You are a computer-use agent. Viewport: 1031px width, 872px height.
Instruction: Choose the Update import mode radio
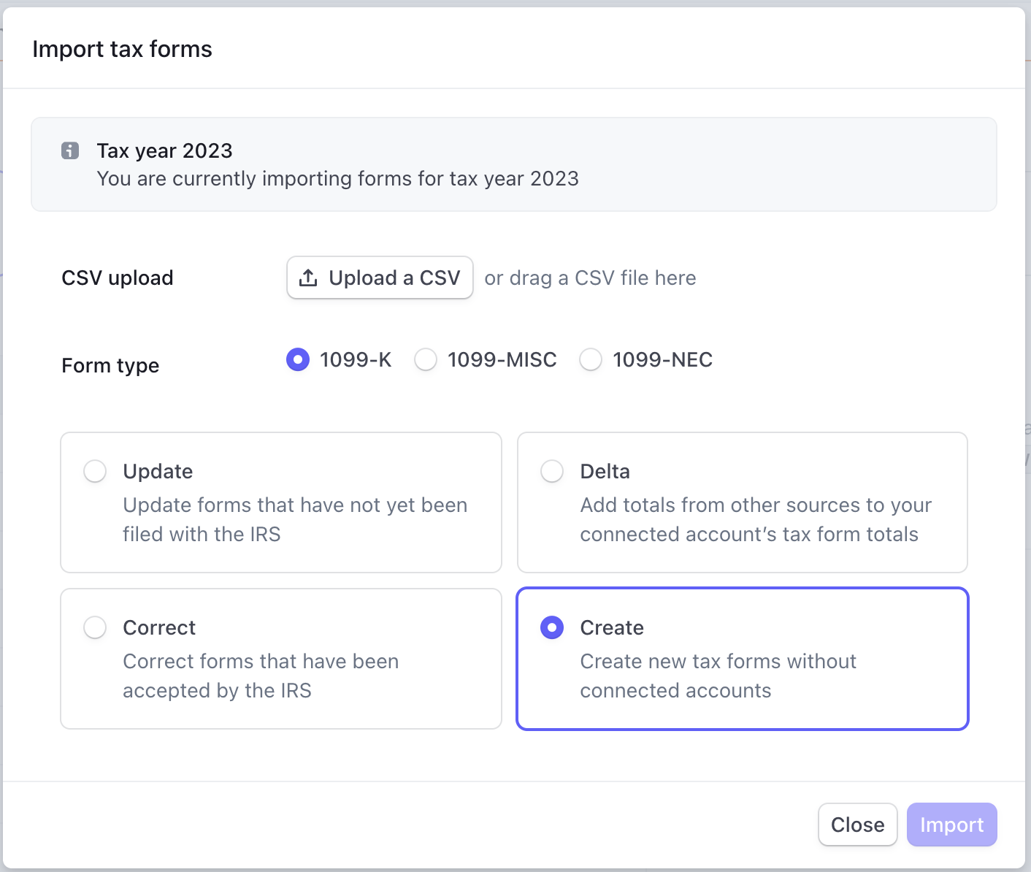point(95,471)
